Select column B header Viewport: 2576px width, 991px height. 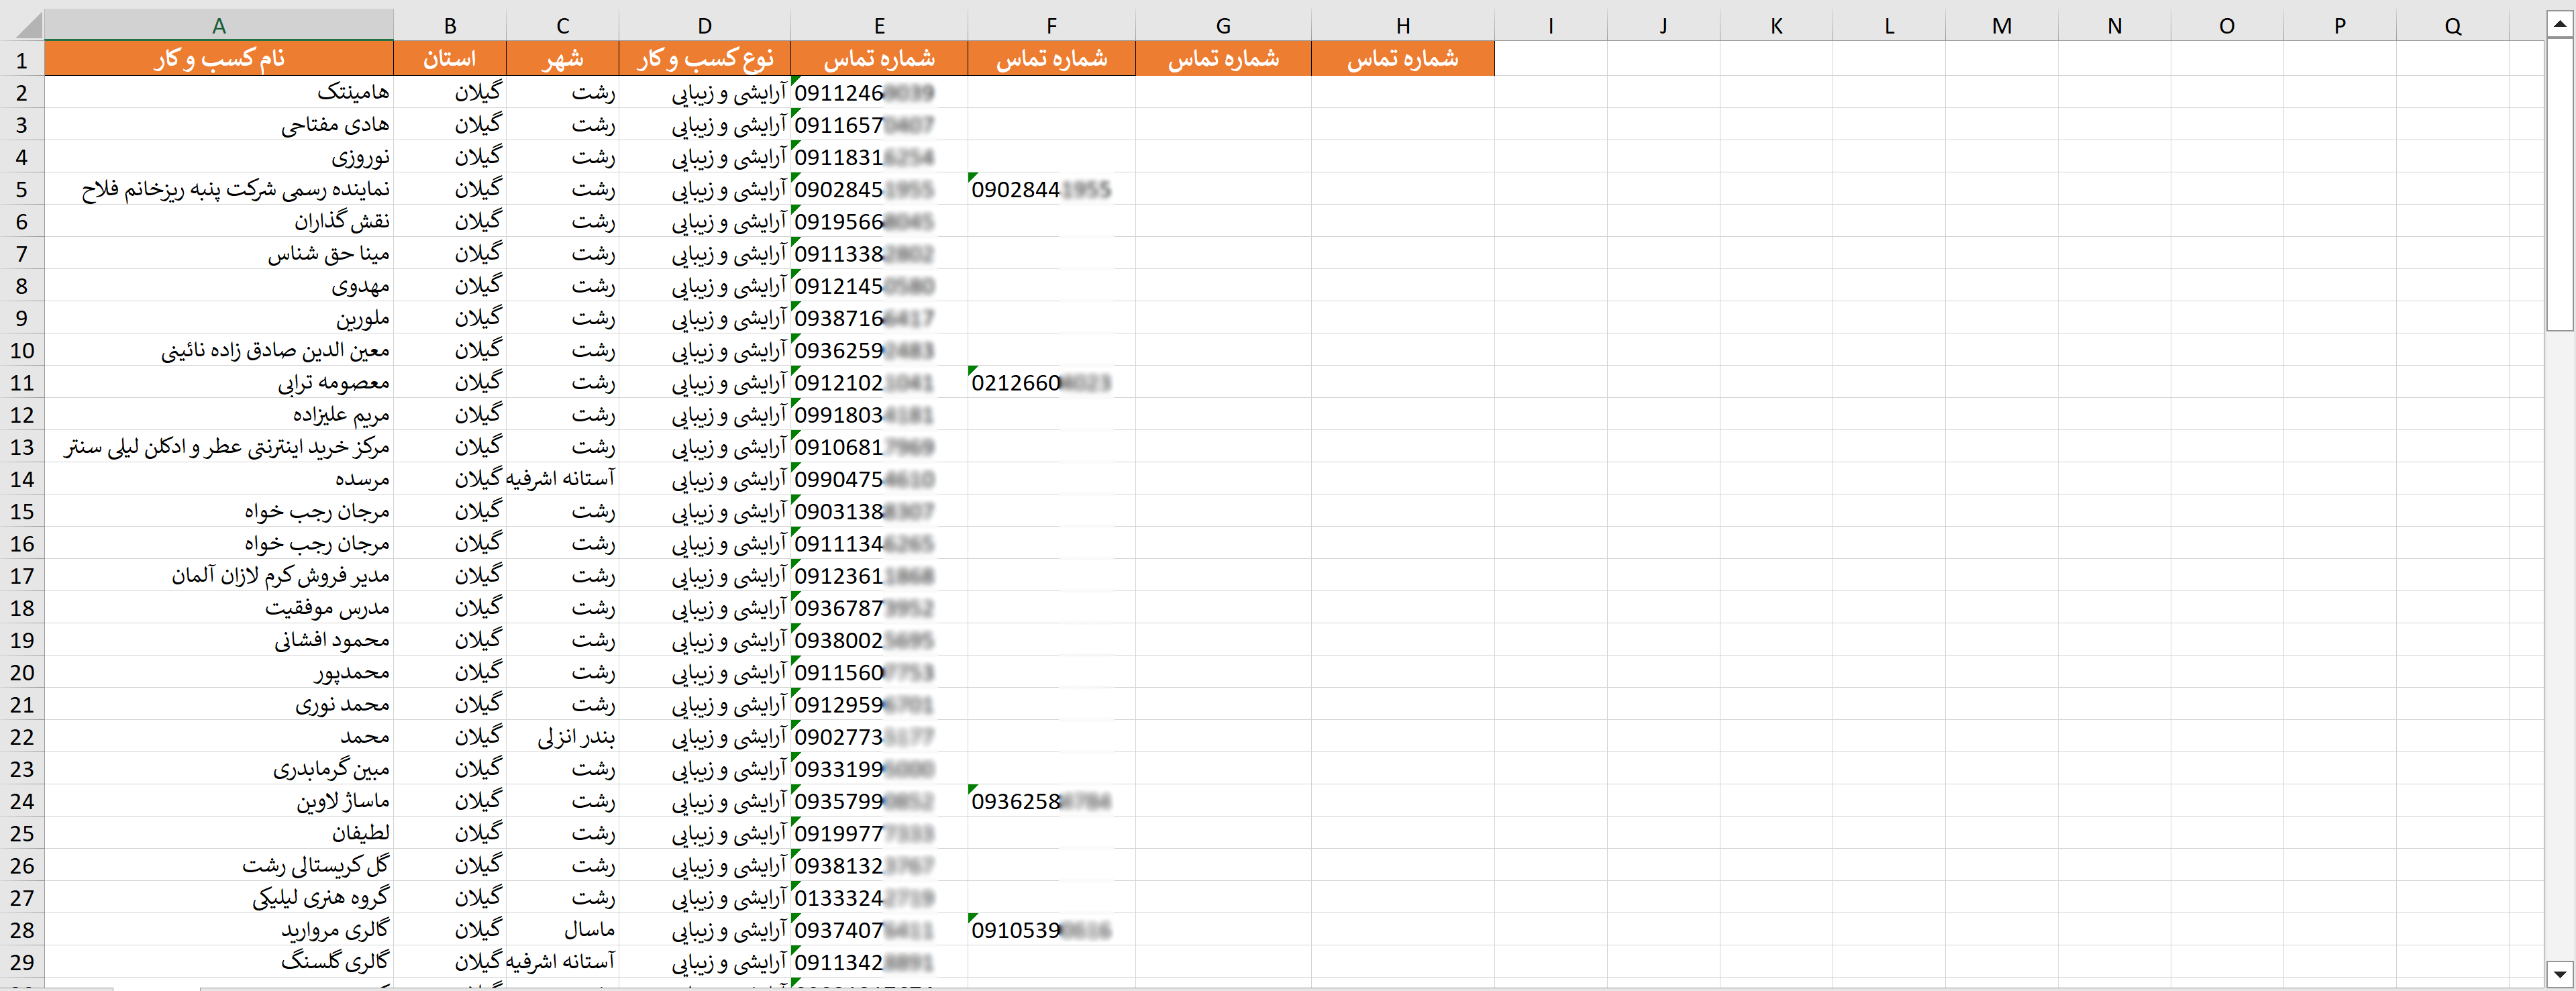coord(450,26)
